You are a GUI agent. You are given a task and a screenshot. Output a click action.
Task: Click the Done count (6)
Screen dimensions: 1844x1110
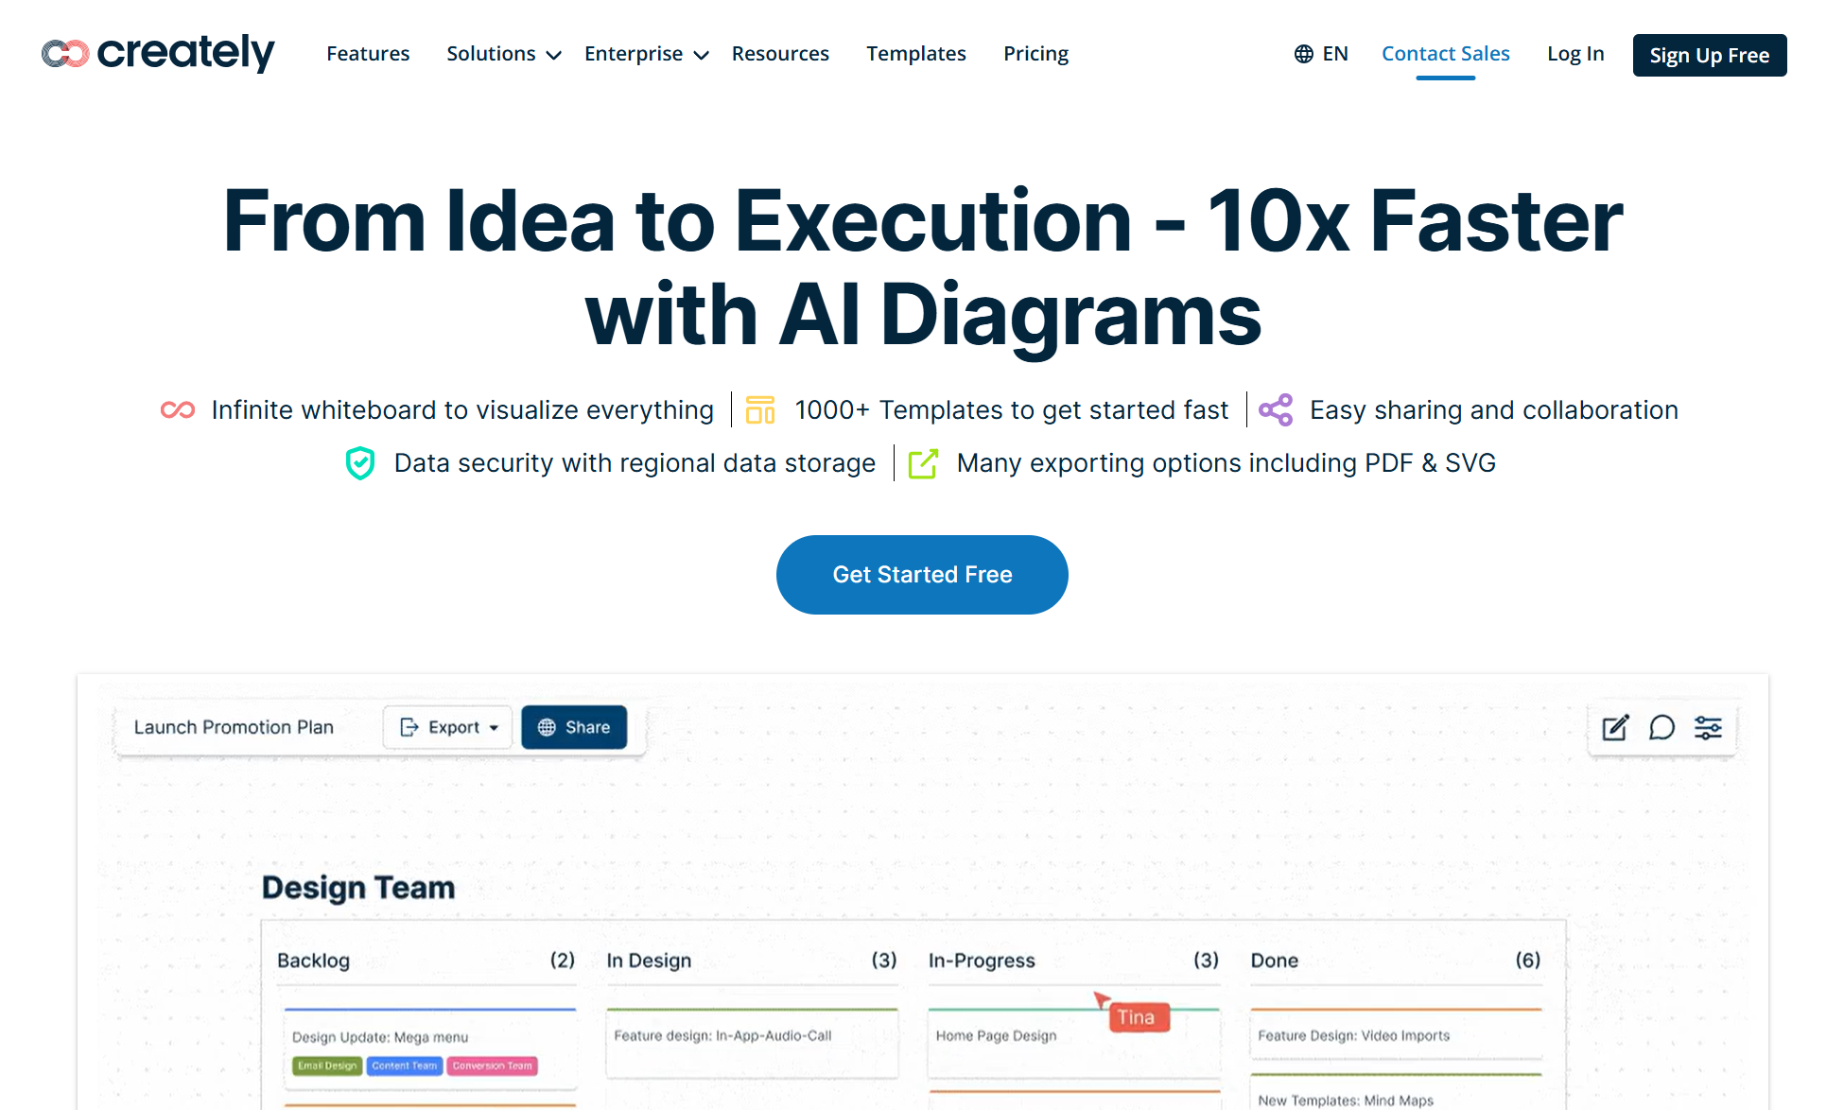pos(1528,961)
